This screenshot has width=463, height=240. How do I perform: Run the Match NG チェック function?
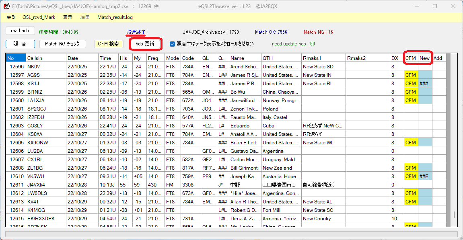[x=63, y=44]
